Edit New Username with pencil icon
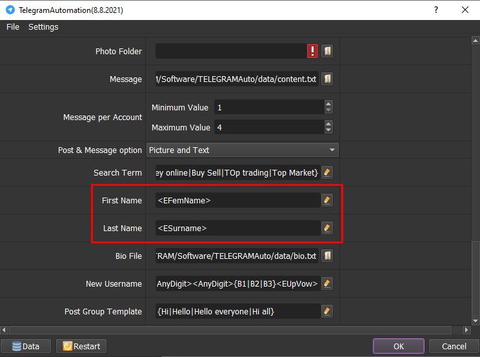Screen dimensions: 480x357 [327, 283]
